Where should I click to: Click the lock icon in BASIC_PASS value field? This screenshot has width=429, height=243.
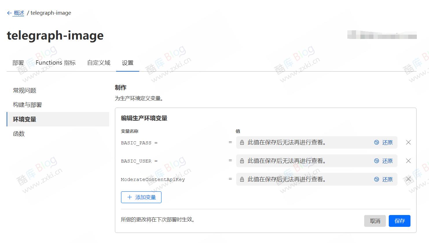click(x=242, y=142)
